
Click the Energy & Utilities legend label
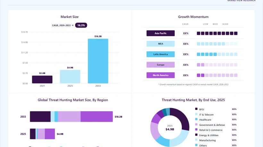(209, 135)
